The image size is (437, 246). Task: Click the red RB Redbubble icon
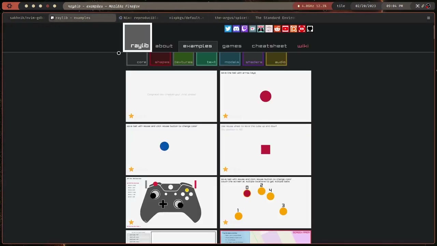click(301, 29)
